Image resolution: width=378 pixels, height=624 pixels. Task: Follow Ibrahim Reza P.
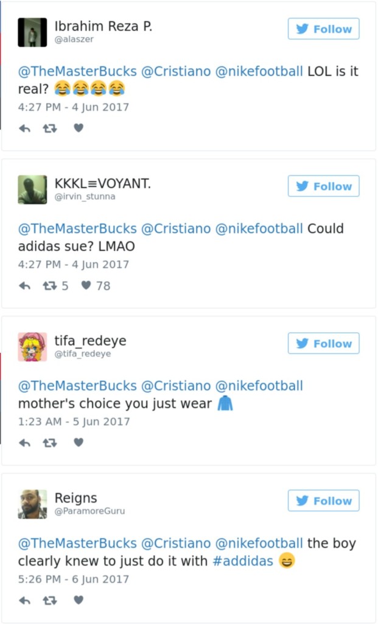click(323, 29)
